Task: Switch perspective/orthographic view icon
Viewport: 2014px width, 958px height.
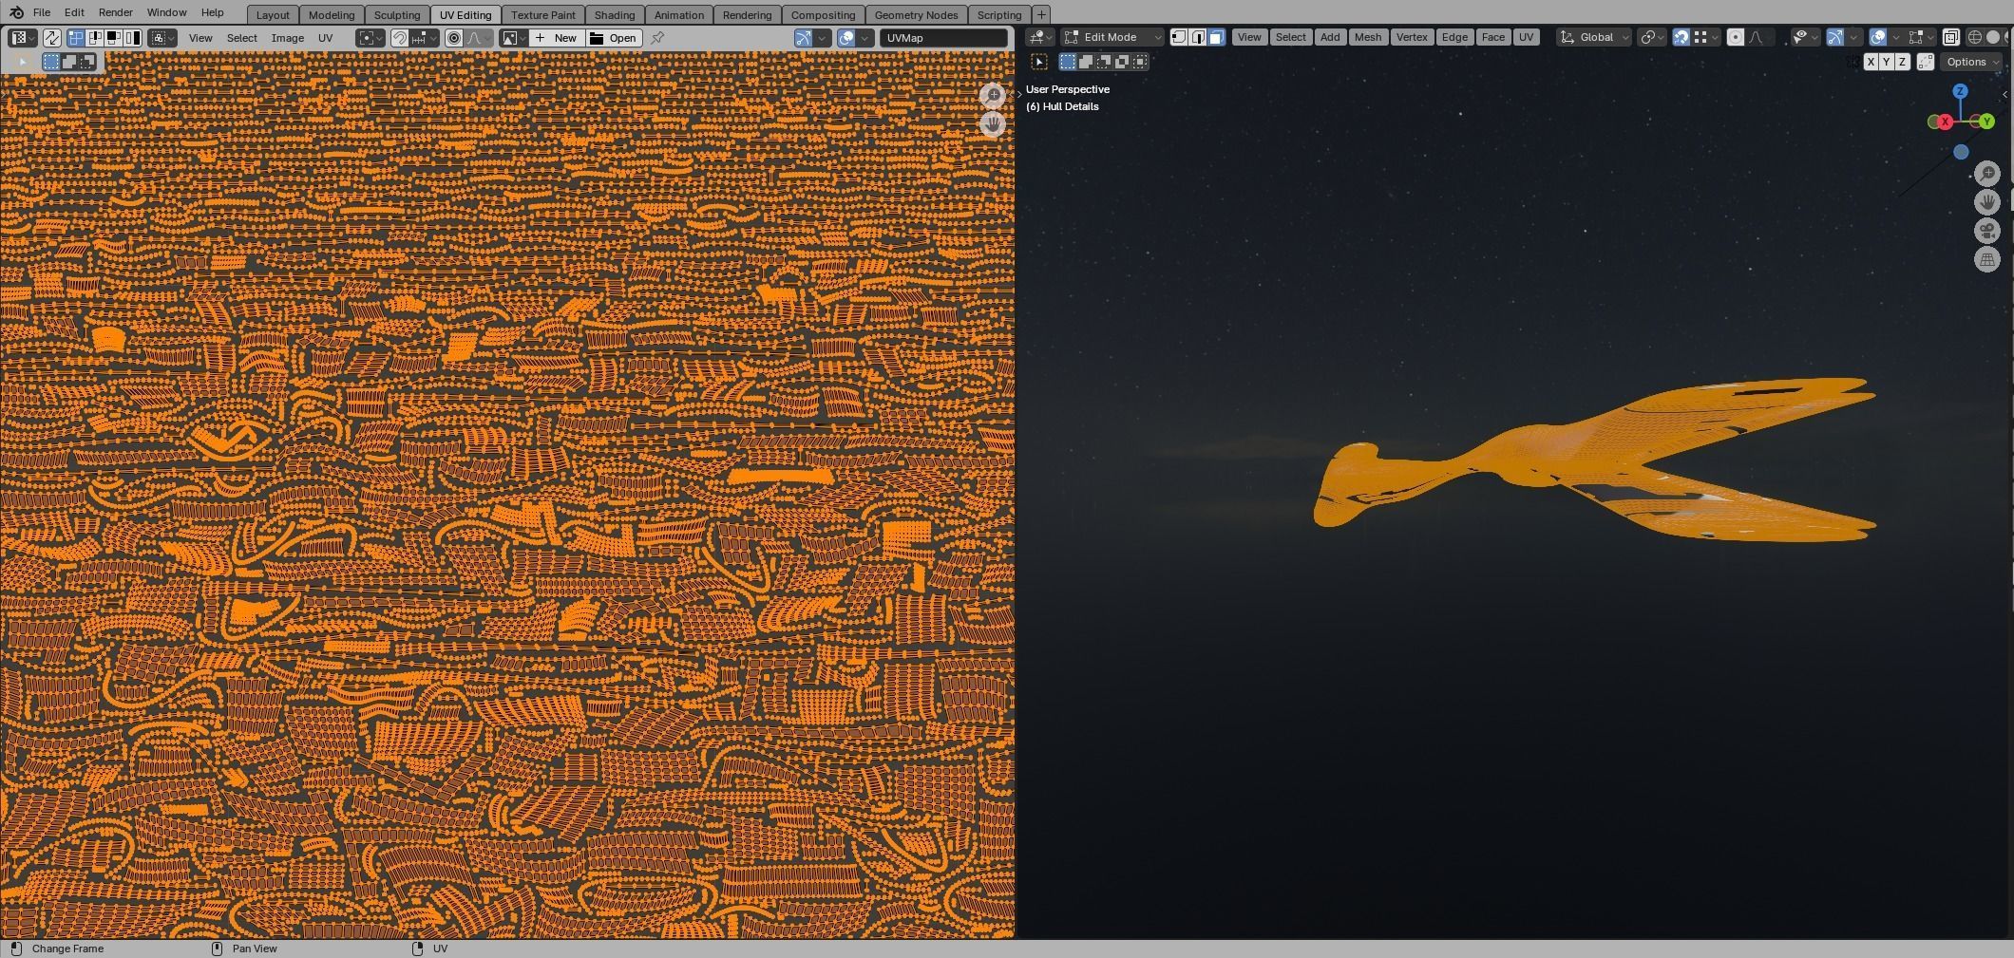Action: click(x=1987, y=259)
